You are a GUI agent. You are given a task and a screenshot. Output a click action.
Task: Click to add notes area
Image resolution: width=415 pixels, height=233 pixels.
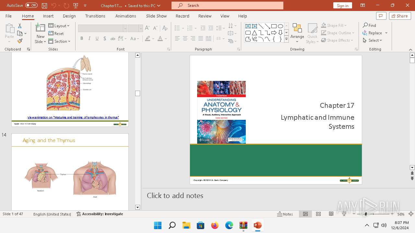[x=175, y=195]
